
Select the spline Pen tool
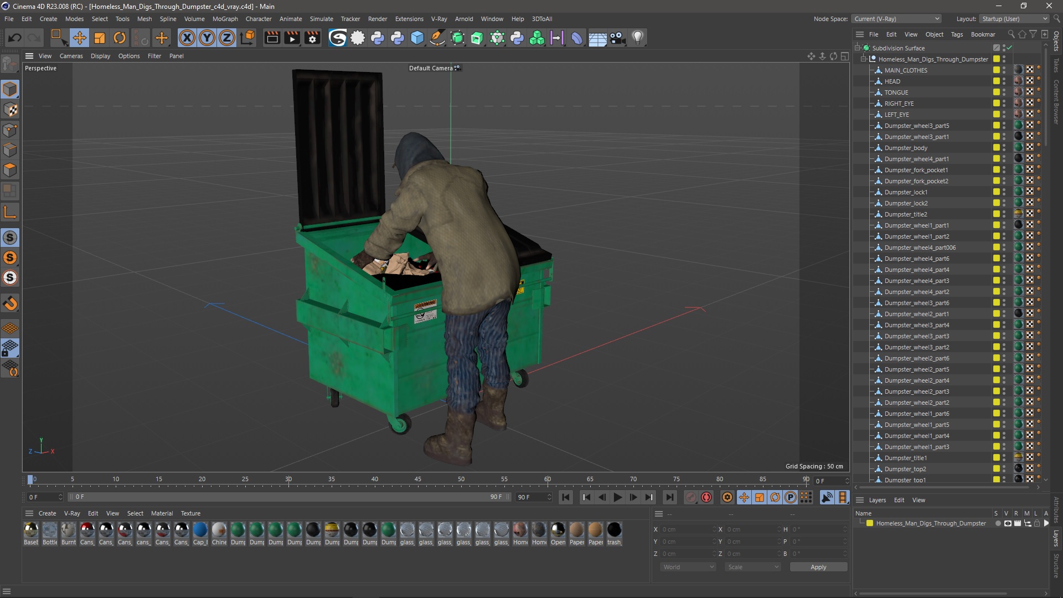coord(437,38)
